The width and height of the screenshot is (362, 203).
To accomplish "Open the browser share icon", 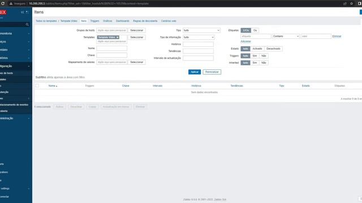I will point(345,3).
